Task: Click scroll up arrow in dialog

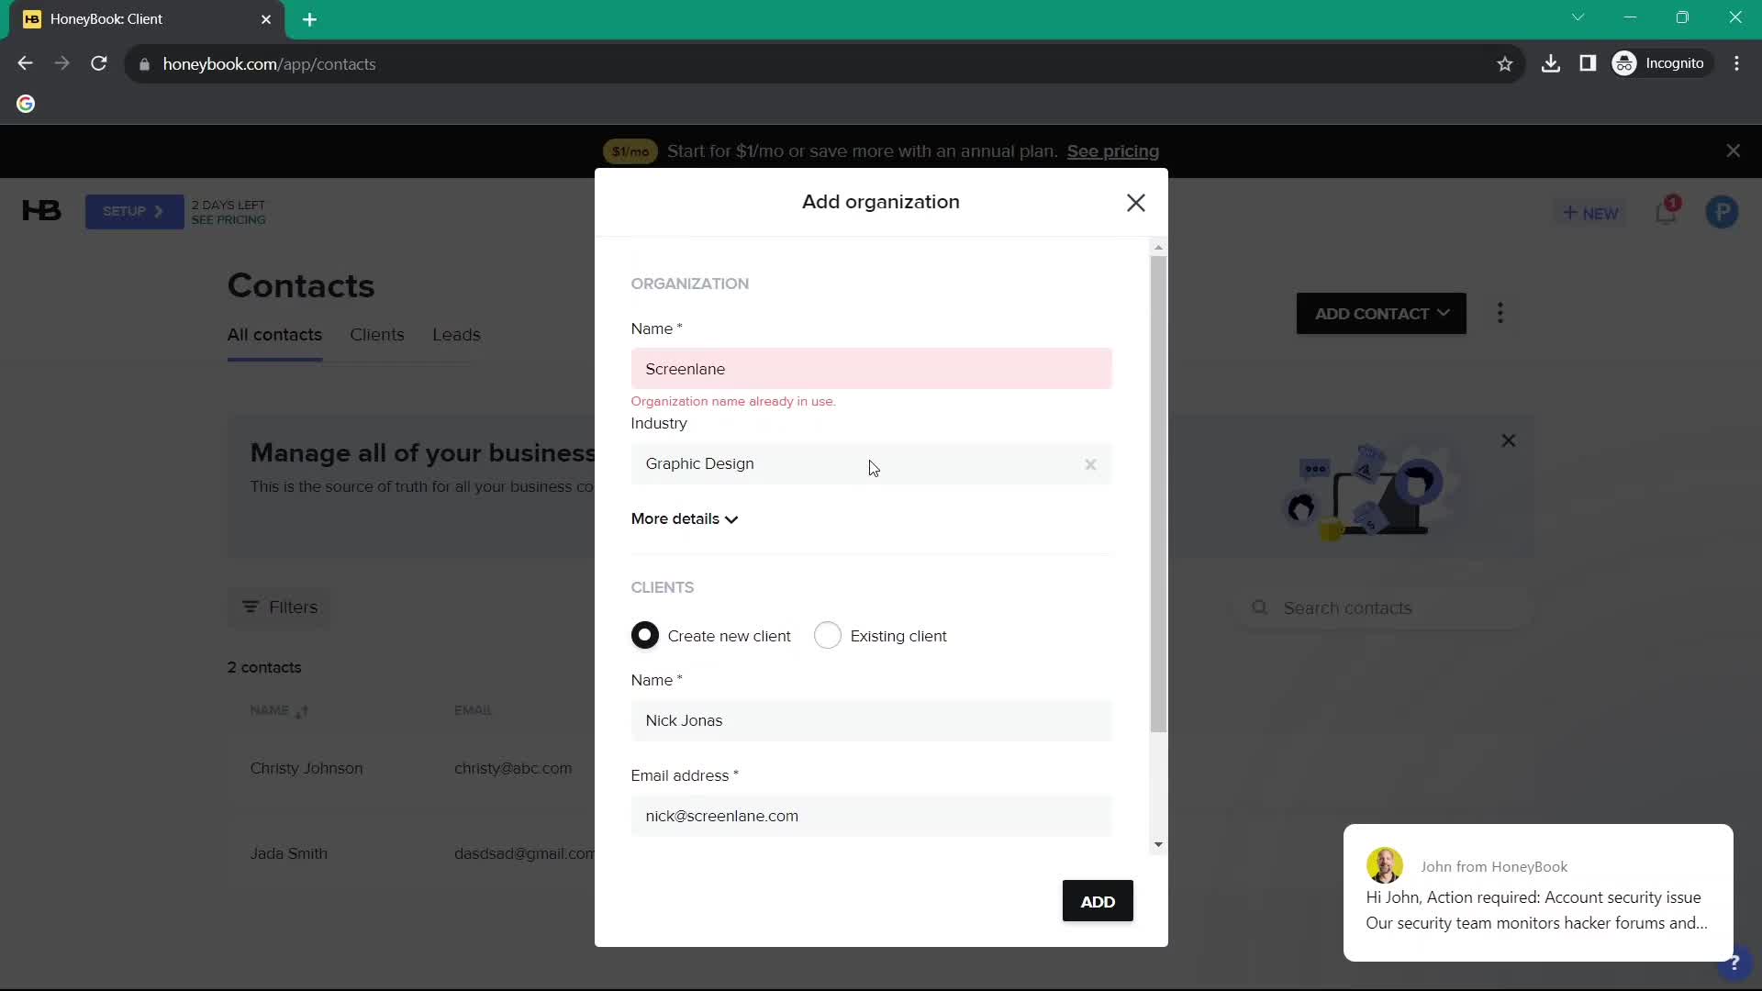Action: click(x=1158, y=248)
